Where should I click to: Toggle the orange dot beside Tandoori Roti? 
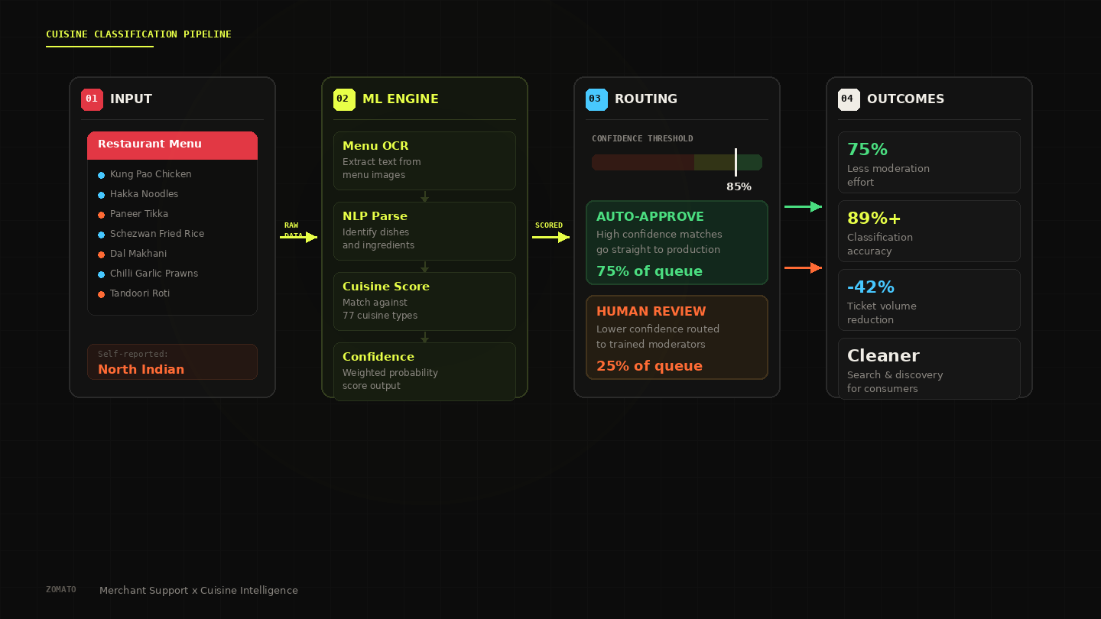pyautogui.click(x=100, y=293)
